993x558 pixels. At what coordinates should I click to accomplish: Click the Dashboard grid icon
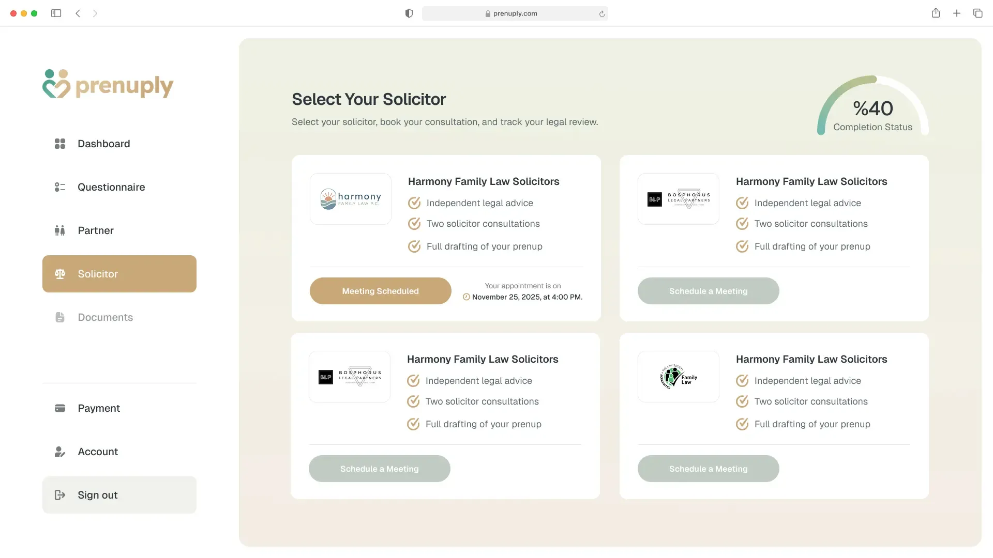pyautogui.click(x=60, y=144)
